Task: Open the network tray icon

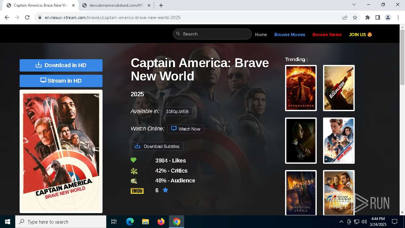Action: (x=357, y=222)
